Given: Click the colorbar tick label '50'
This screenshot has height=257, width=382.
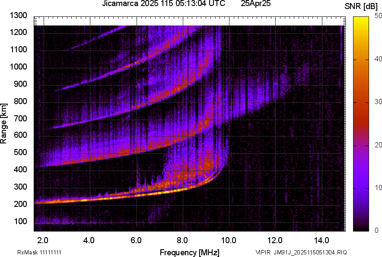Looking at the screenshot, I should (378, 16).
